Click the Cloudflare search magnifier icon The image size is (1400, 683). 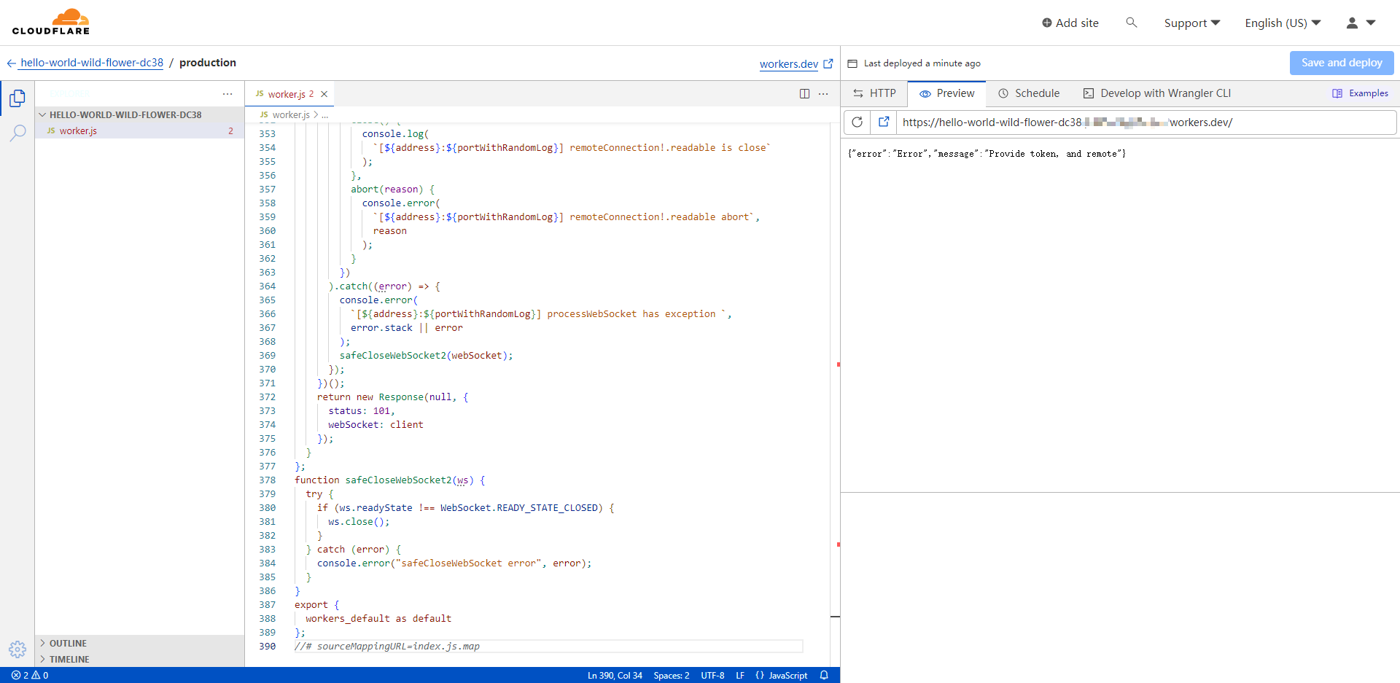(1131, 23)
